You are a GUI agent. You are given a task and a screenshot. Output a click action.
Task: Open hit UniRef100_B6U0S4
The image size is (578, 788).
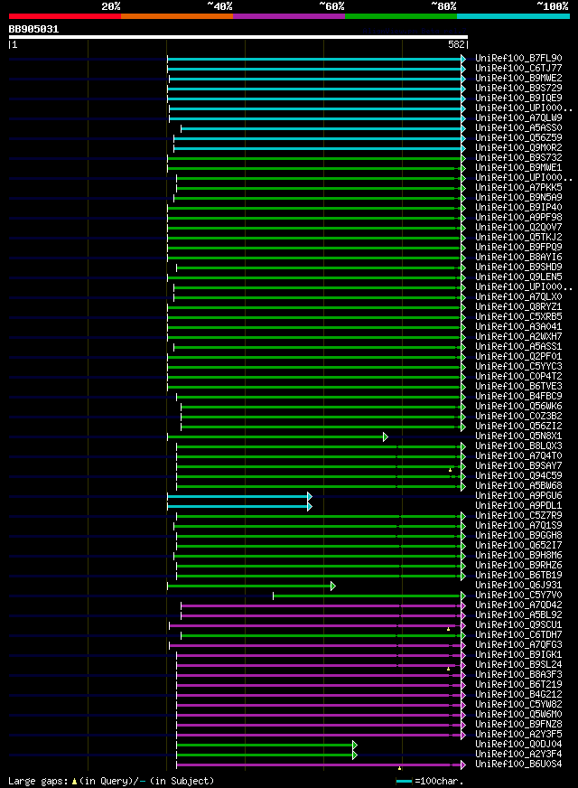[518, 765]
